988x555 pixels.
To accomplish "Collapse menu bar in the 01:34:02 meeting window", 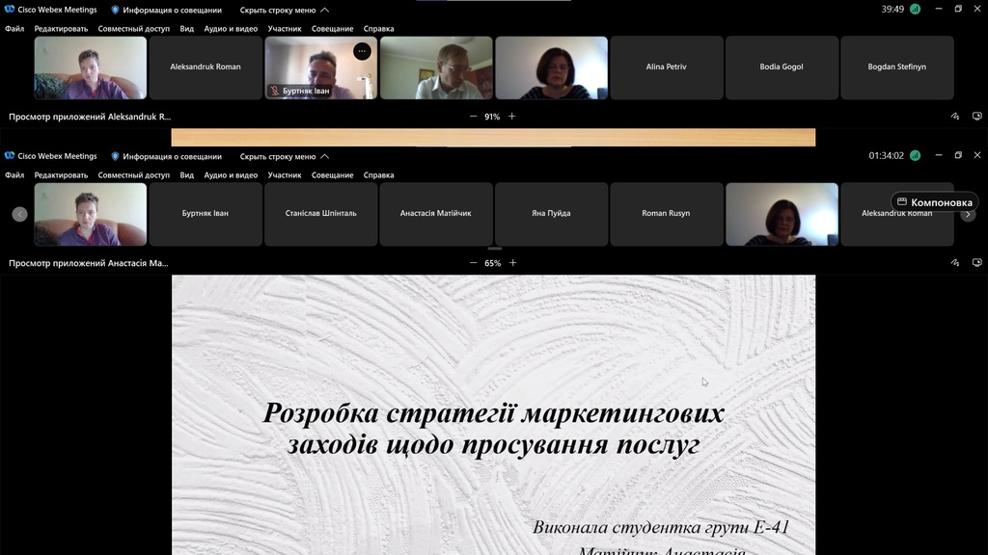I will coord(285,156).
